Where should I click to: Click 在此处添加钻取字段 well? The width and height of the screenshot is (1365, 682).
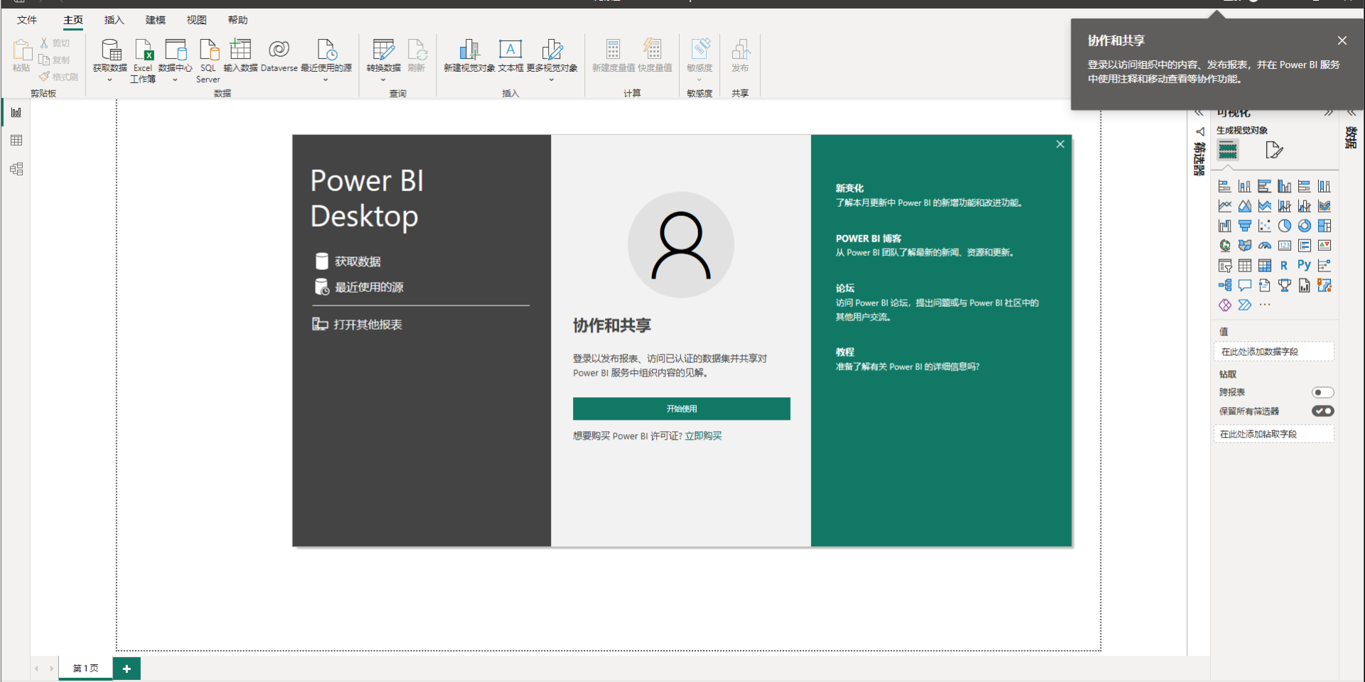(x=1273, y=434)
